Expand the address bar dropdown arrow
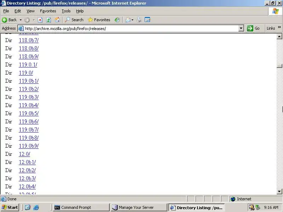Viewport: 283px width, 212px height. 241,28
